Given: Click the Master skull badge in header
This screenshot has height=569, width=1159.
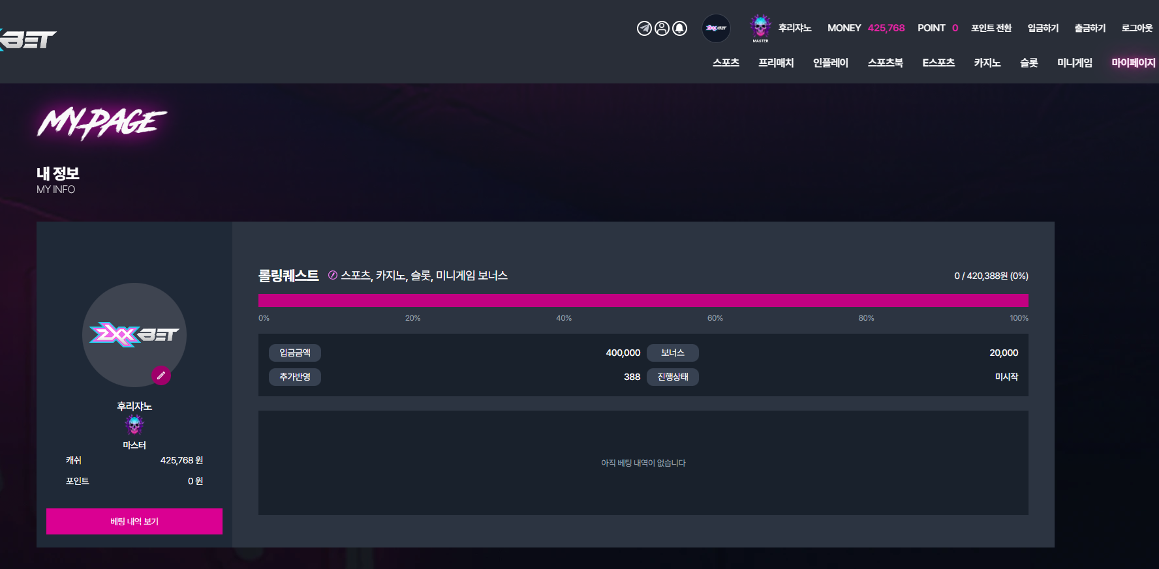Looking at the screenshot, I should pos(760,28).
